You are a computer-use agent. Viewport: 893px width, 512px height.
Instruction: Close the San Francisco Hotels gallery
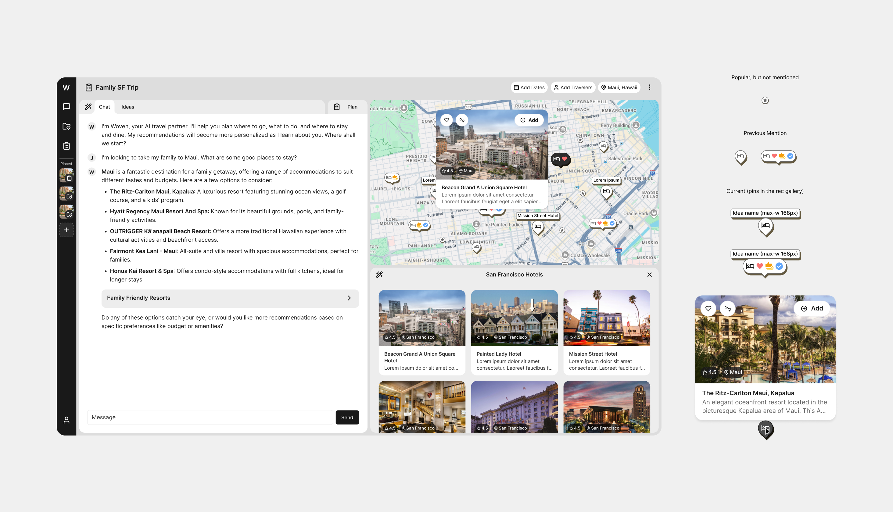(650, 275)
